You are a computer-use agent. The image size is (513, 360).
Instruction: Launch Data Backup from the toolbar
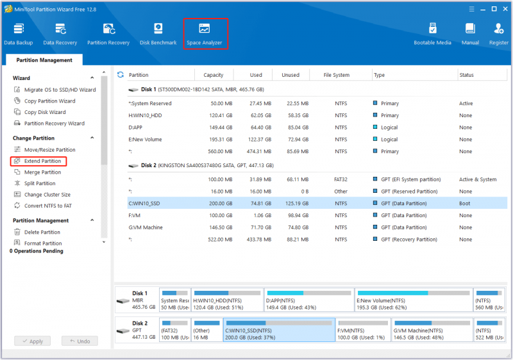coord(19,34)
